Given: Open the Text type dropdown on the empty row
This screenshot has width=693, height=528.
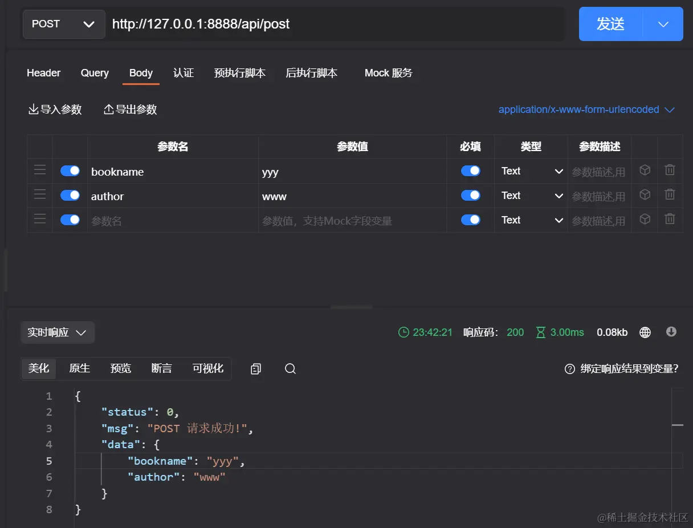Looking at the screenshot, I should coord(532,220).
